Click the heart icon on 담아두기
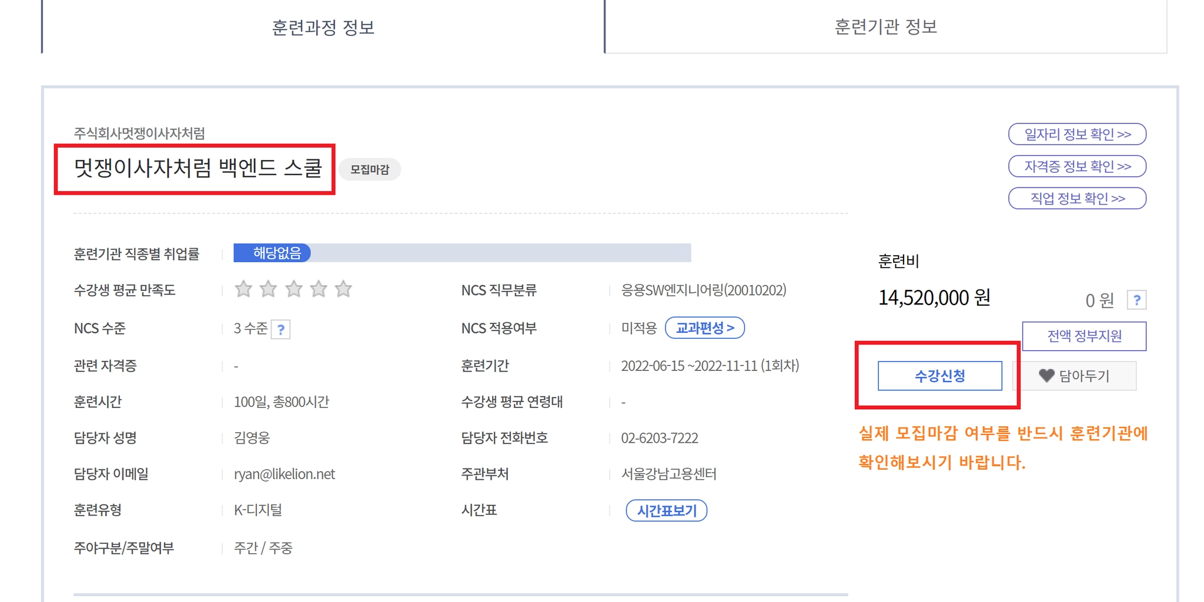Image resolution: width=1204 pixels, height=602 pixels. 1046,376
